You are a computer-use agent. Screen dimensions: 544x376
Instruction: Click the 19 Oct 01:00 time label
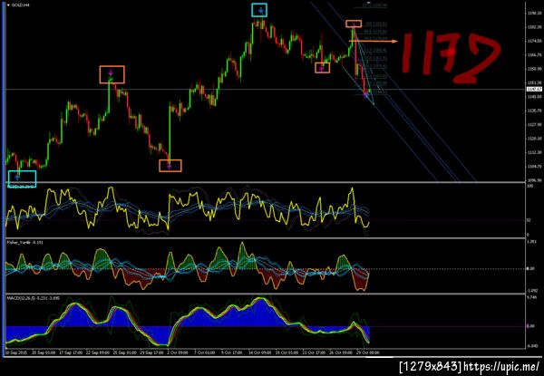(x=287, y=352)
